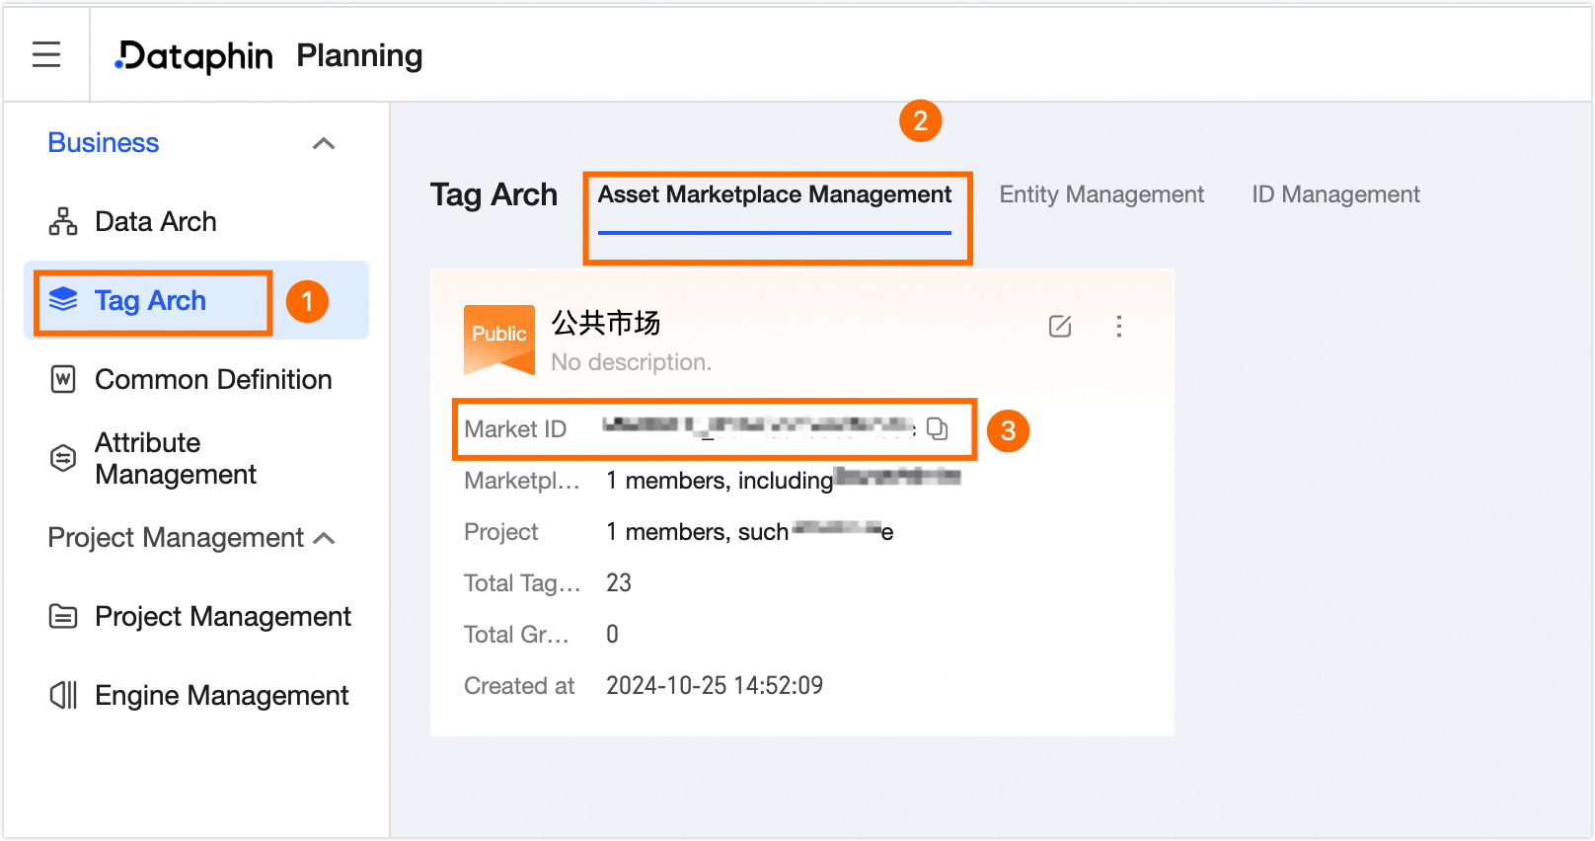Click the Total Tag count 23
The image size is (1595, 841).
click(x=619, y=582)
